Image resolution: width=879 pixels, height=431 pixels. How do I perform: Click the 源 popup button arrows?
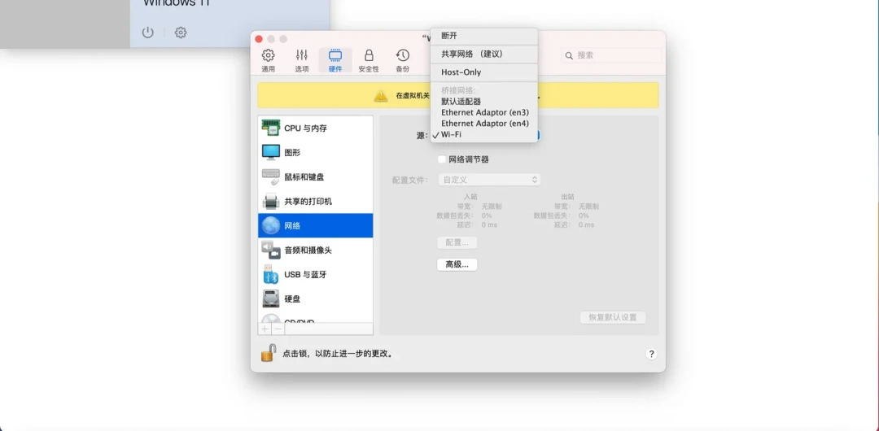point(538,135)
